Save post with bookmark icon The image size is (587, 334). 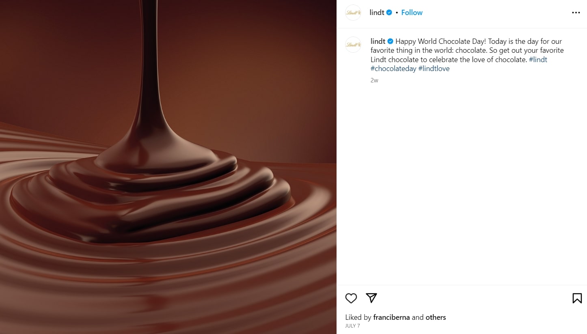click(577, 298)
